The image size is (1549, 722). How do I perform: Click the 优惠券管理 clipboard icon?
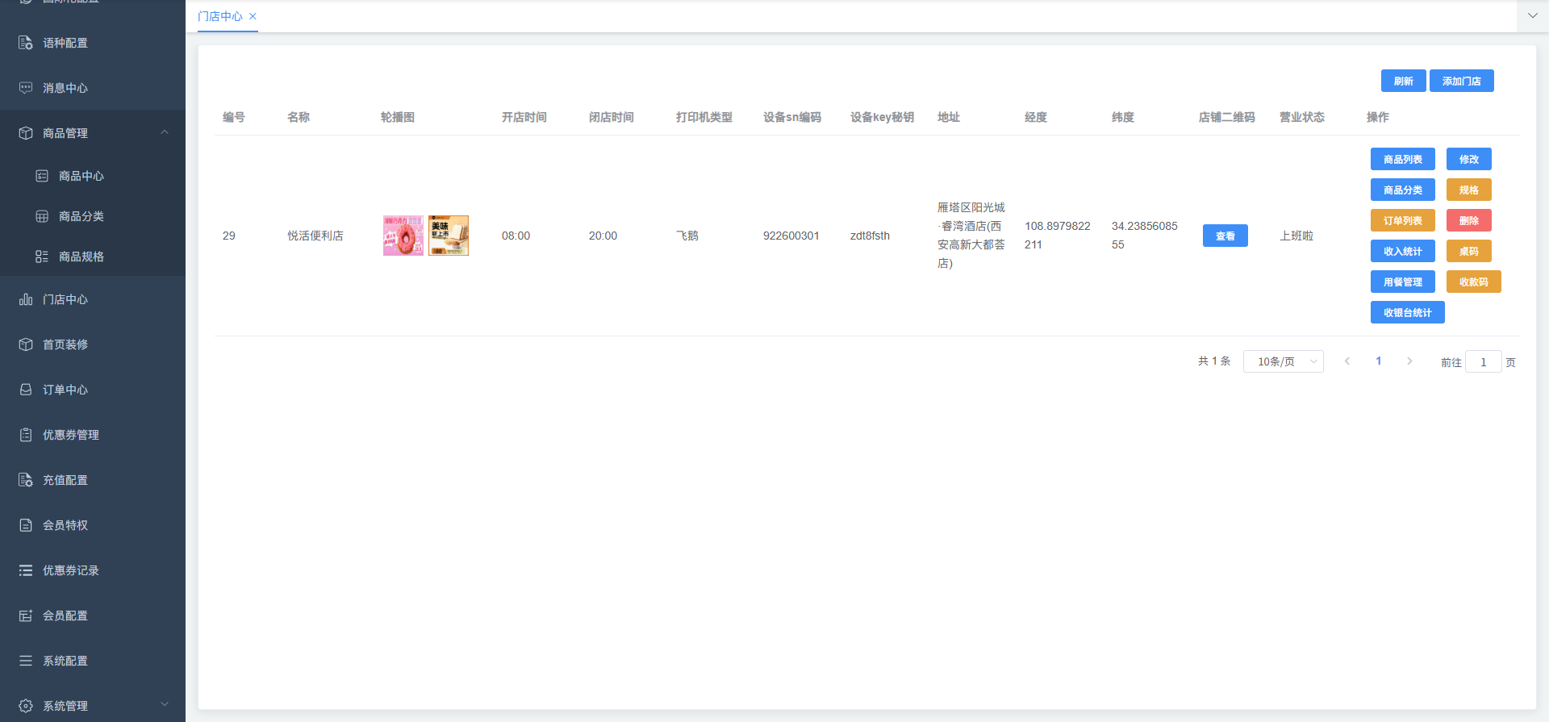26,435
